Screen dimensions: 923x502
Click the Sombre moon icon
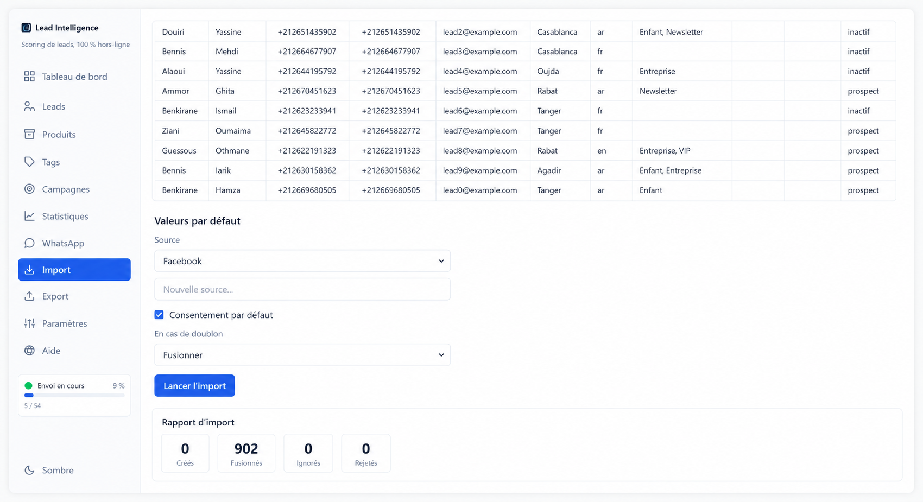tap(29, 470)
